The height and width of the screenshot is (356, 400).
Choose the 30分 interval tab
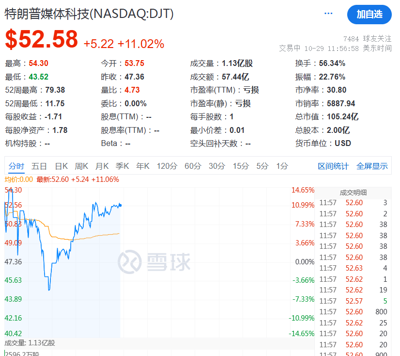coord(217,166)
